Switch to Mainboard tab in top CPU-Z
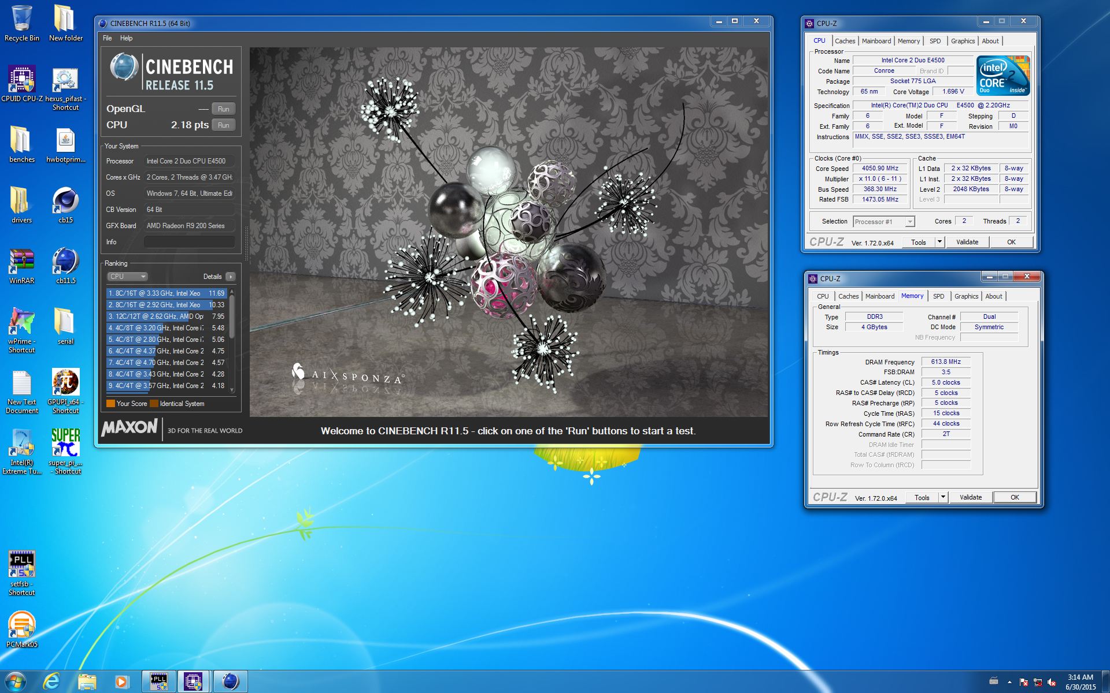The width and height of the screenshot is (1110, 693). [876, 41]
